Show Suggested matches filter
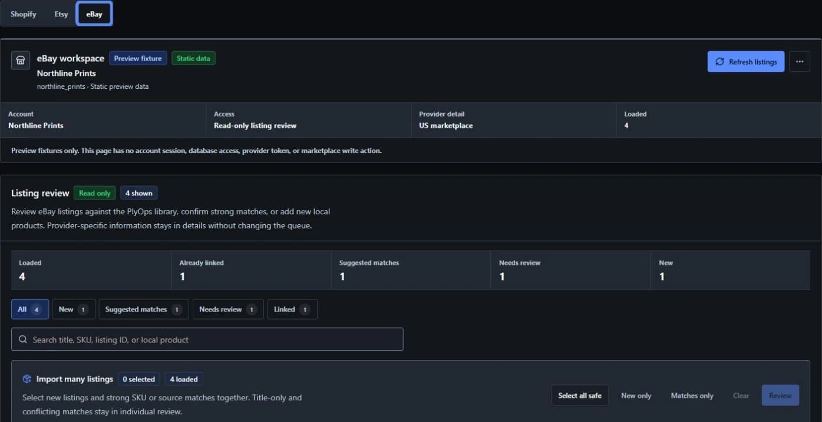 point(144,309)
